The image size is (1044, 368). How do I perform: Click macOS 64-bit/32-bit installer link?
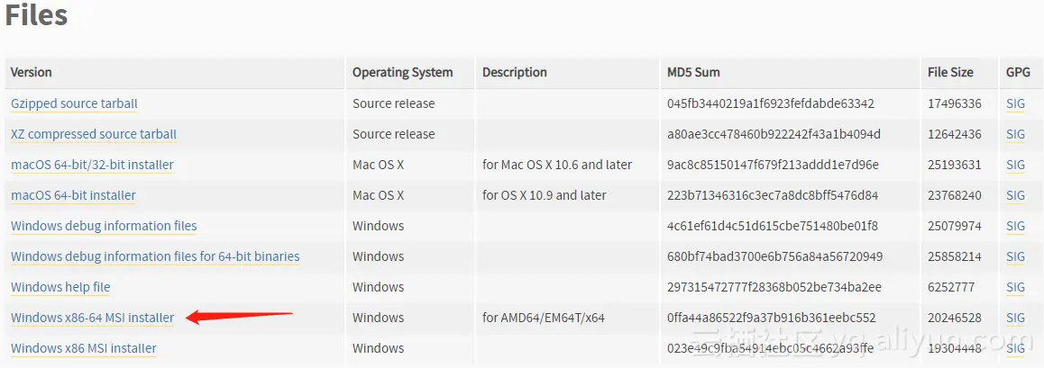tap(92, 165)
